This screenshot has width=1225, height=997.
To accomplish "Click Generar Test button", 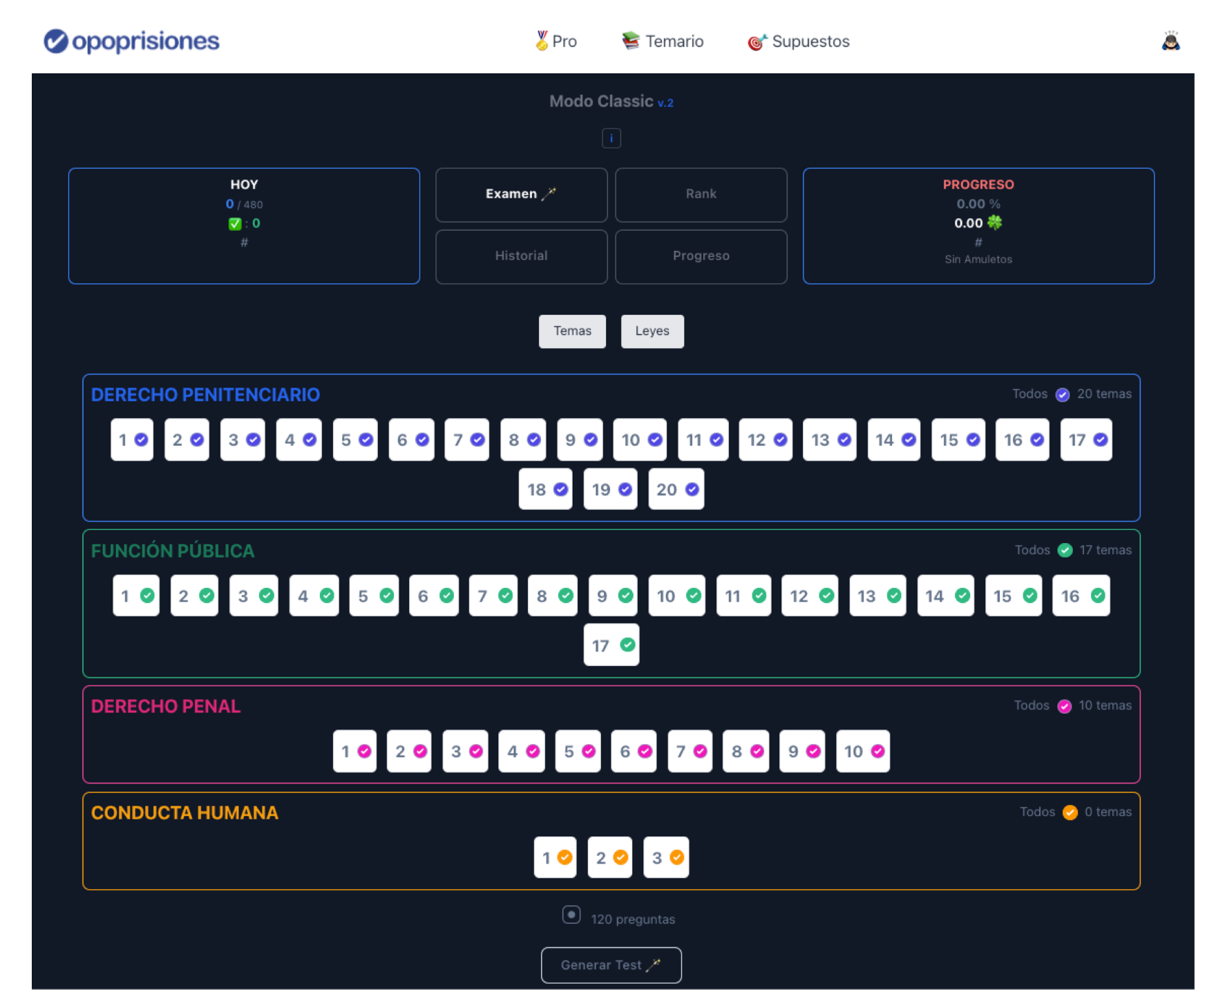I will [x=611, y=965].
